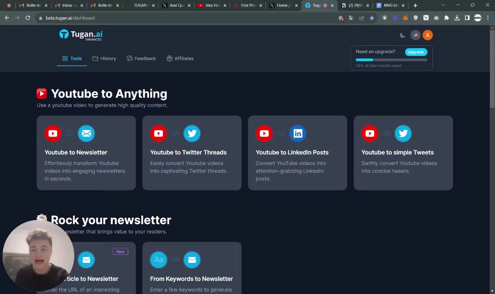Switch to the Tools tab
Screen dimensions: 495x294
72,58
